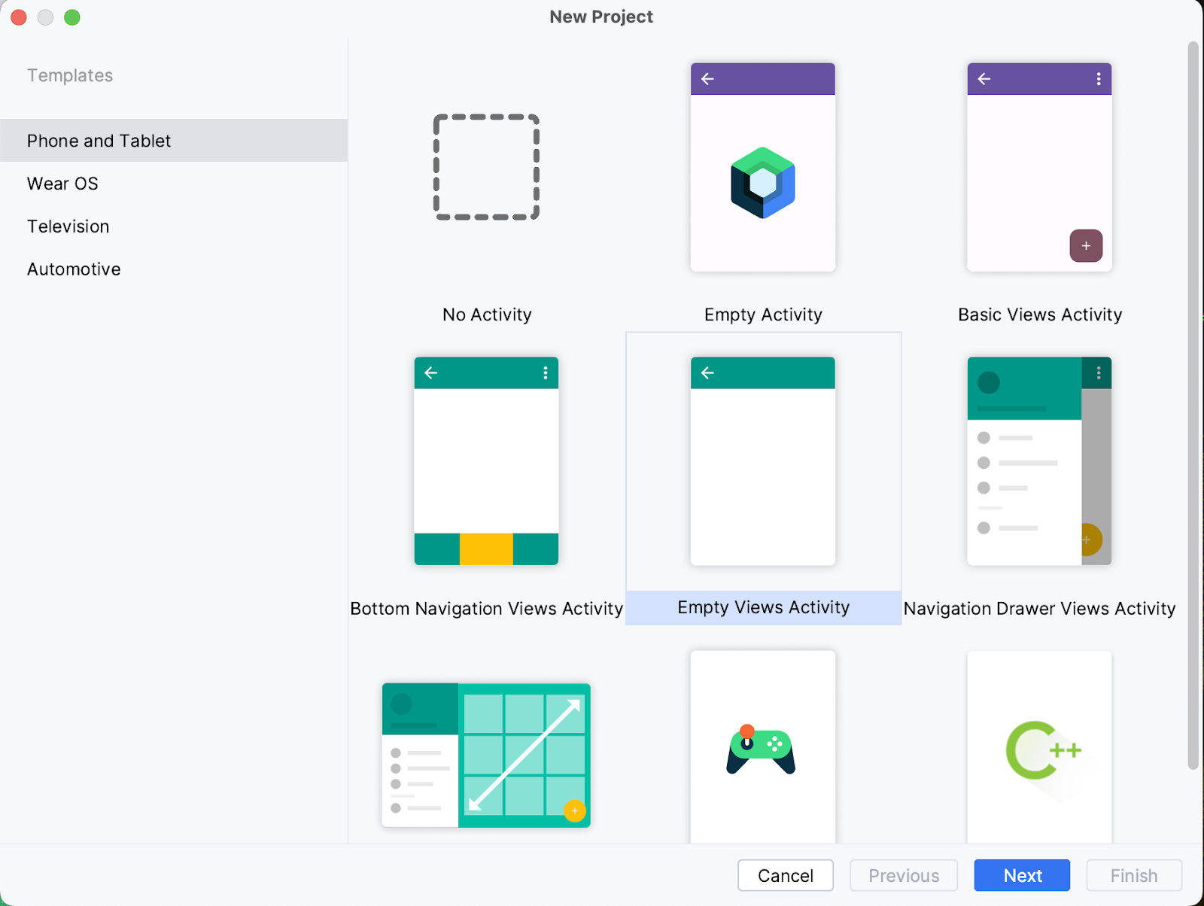Open the Automotive templates section
The height and width of the screenshot is (906, 1204).
click(73, 269)
